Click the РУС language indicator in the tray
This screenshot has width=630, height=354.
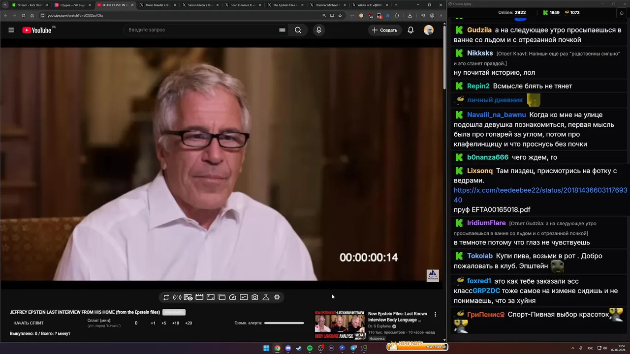pos(591,348)
